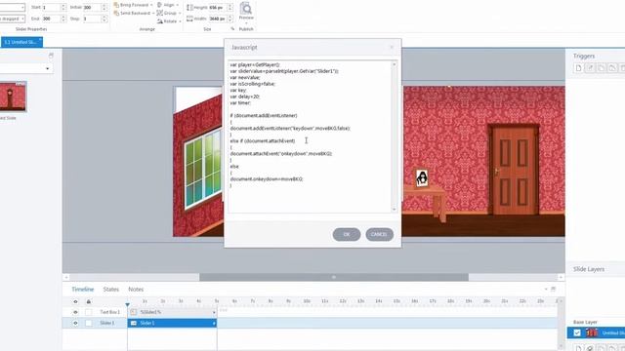Screen dimensions: 625x351
Task: Lock the Text Box 1 timeline row
Action: (89, 312)
